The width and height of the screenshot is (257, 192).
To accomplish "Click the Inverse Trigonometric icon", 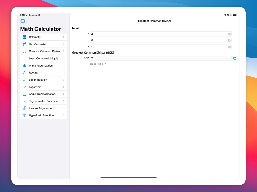I will click(x=24, y=108).
